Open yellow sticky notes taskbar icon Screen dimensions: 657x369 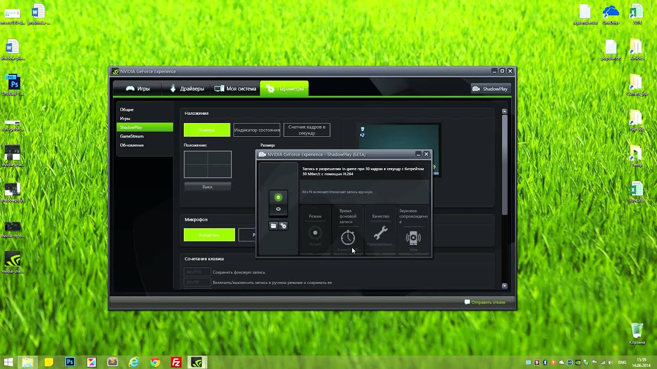(x=49, y=362)
